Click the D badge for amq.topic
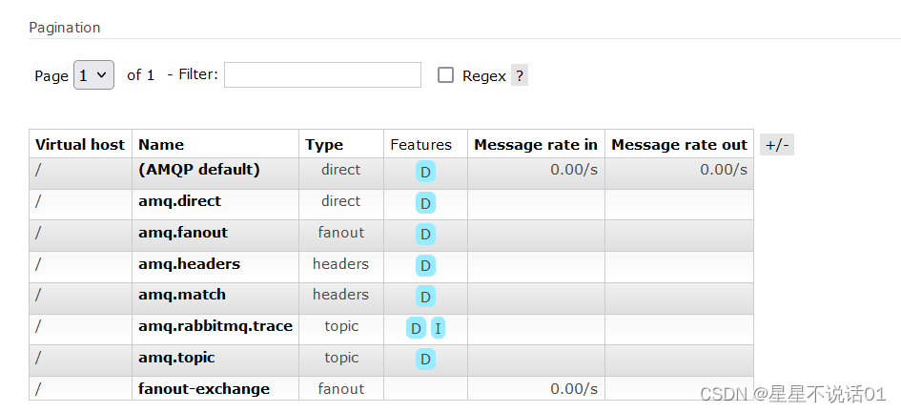Screen dimensions: 901x412 [x=425, y=360]
